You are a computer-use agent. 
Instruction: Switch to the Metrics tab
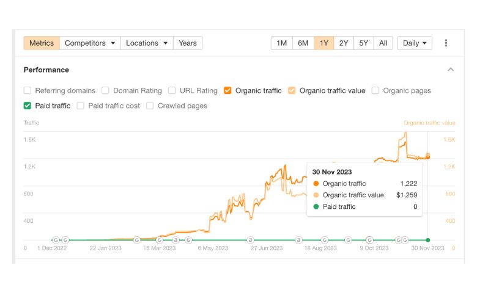pos(42,43)
